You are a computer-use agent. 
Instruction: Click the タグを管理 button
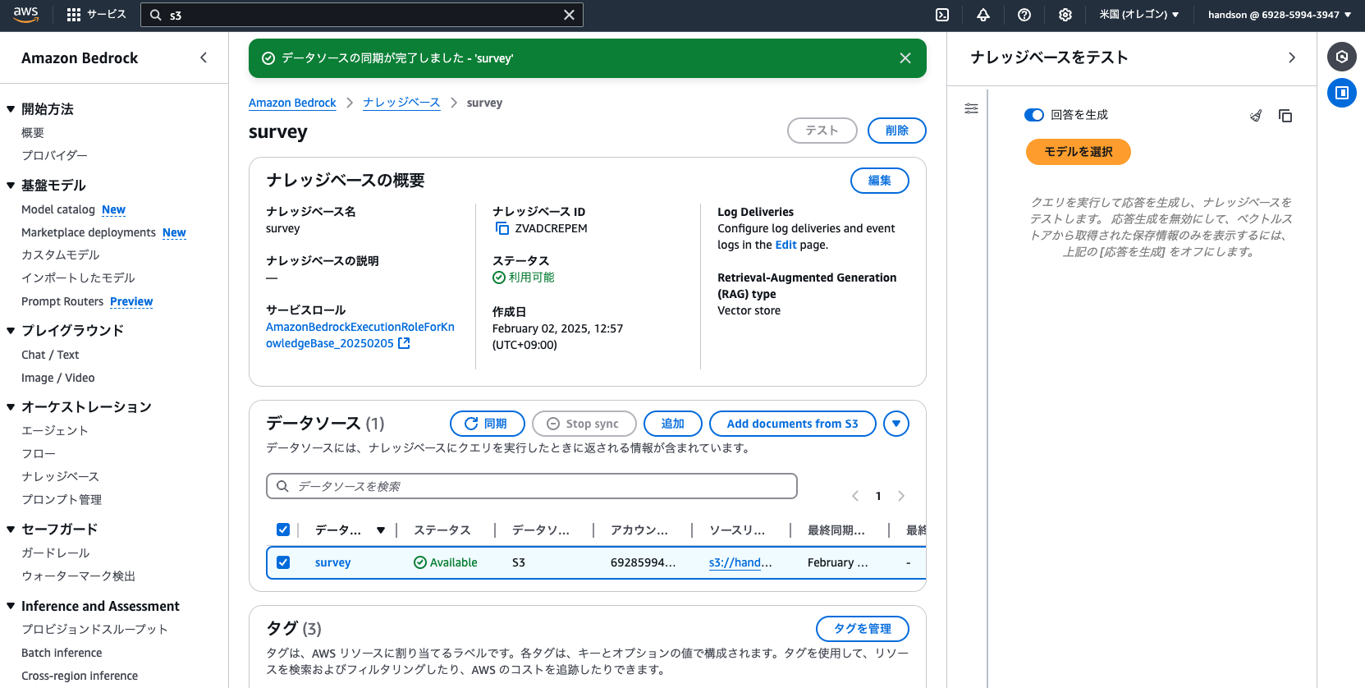coord(863,629)
